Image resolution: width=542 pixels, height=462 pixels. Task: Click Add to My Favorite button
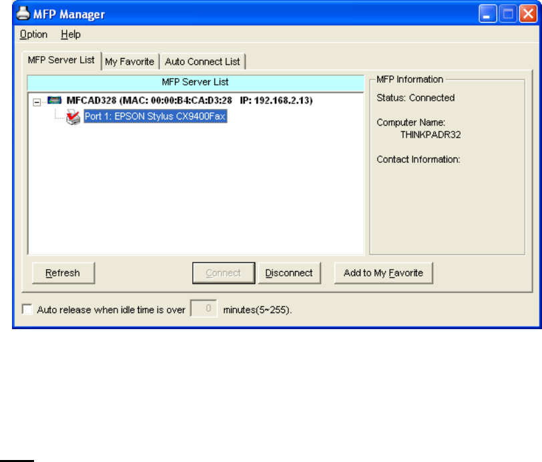(x=383, y=273)
